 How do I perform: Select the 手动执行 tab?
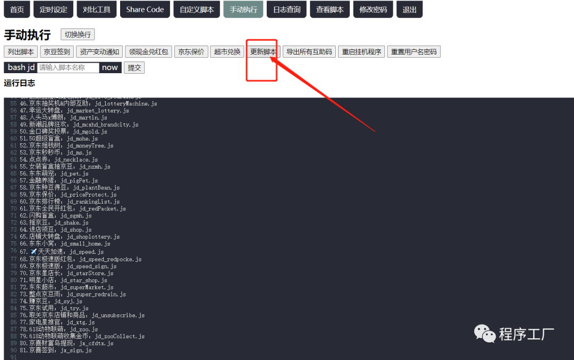(x=243, y=9)
